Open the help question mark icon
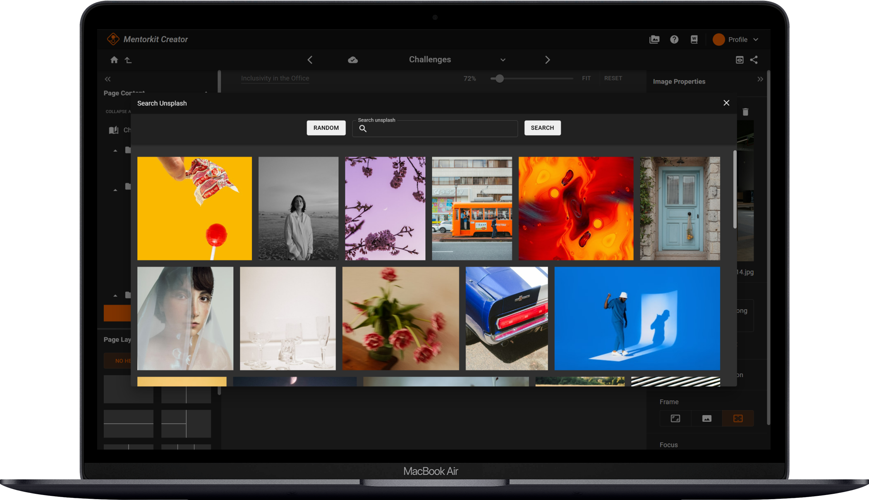This screenshot has width=869, height=500. click(x=674, y=39)
